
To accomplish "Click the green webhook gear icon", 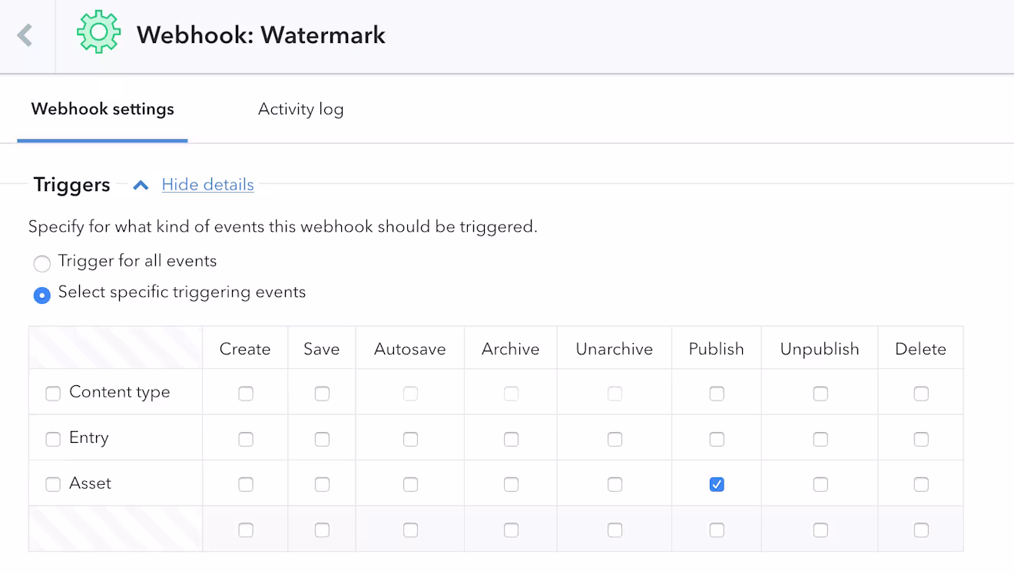I will (98, 31).
